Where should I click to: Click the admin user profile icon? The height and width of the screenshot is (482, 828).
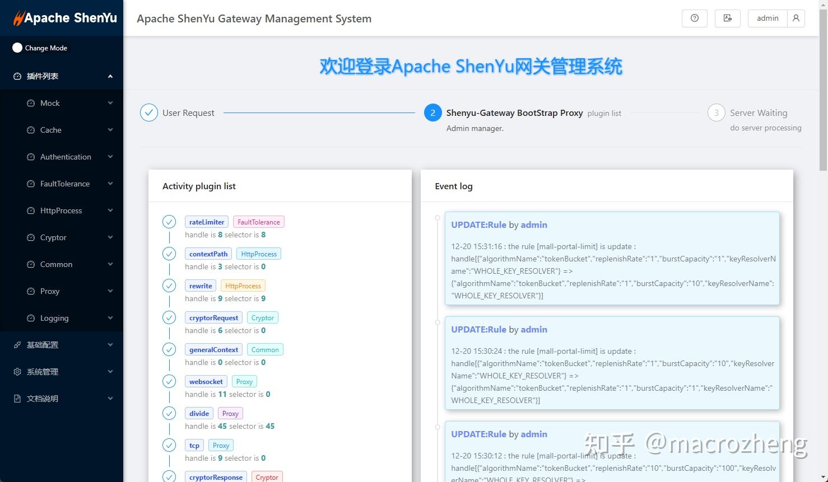pyautogui.click(x=796, y=18)
